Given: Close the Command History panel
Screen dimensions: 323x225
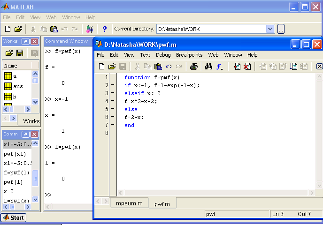Looking at the screenshot, I should click(34, 135).
